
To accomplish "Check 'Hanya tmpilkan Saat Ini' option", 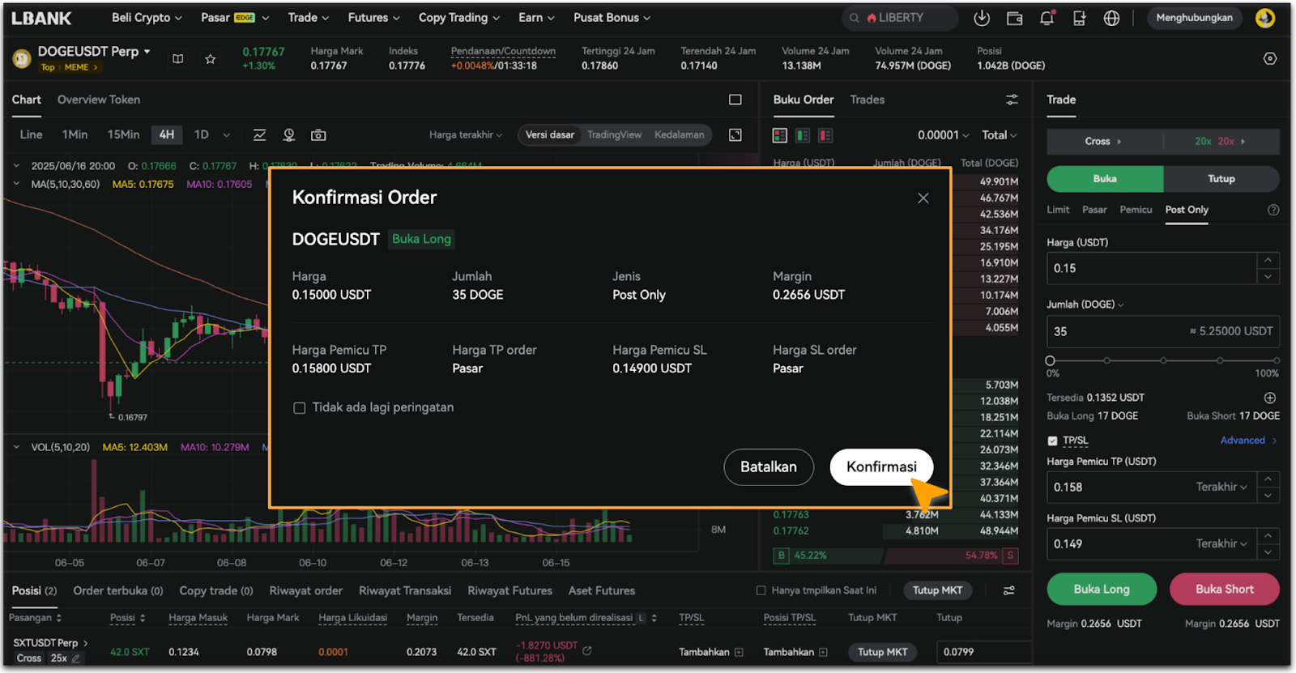I will click(x=761, y=590).
